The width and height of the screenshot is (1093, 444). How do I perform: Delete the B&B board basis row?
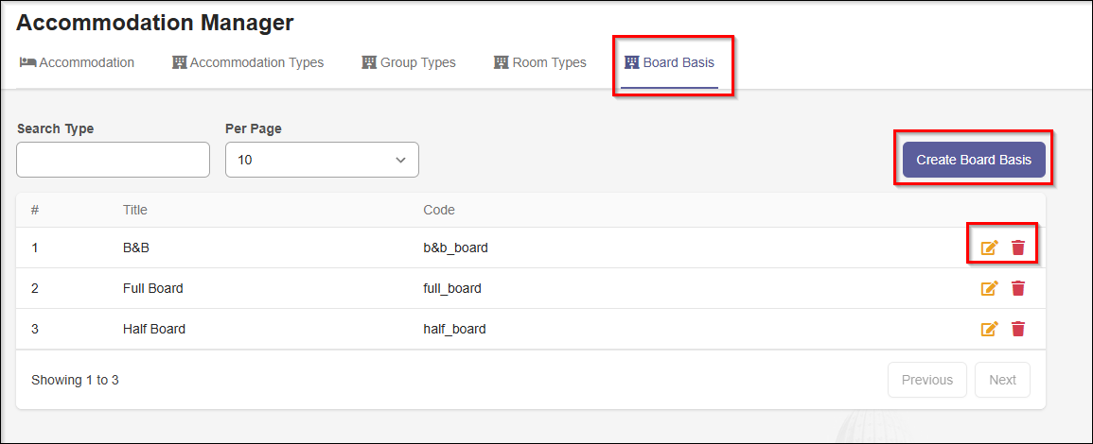1018,248
